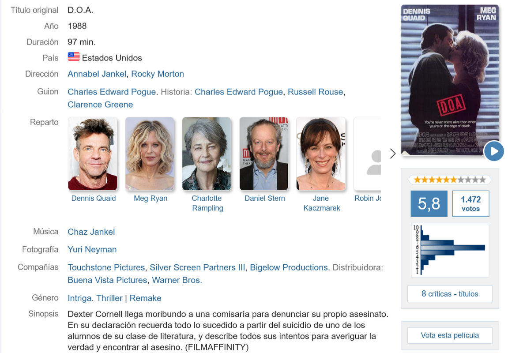Open director Annabel Jankel's page
Image resolution: width=508 pixels, height=353 pixels.
tap(97, 74)
